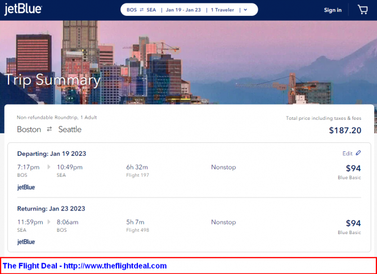The height and width of the screenshot is (274, 377).
Task: Click the pencil icon next to Edit
Action: pos(358,153)
